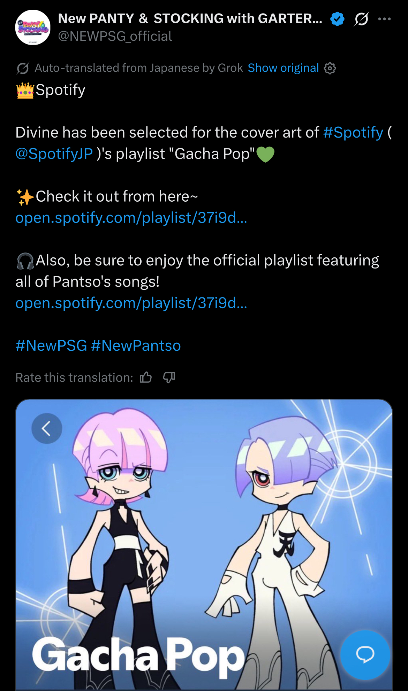This screenshot has width=408, height=691.
Task: Tap the Grok logo beside Auto-translated label
Action: [x=23, y=68]
